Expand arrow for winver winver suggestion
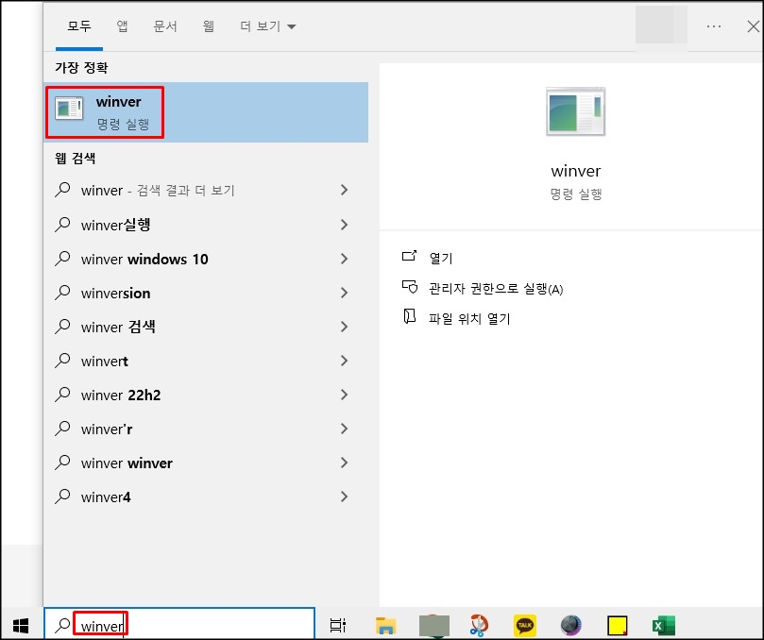The height and width of the screenshot is (640, 764). click(x=345, y=463)
